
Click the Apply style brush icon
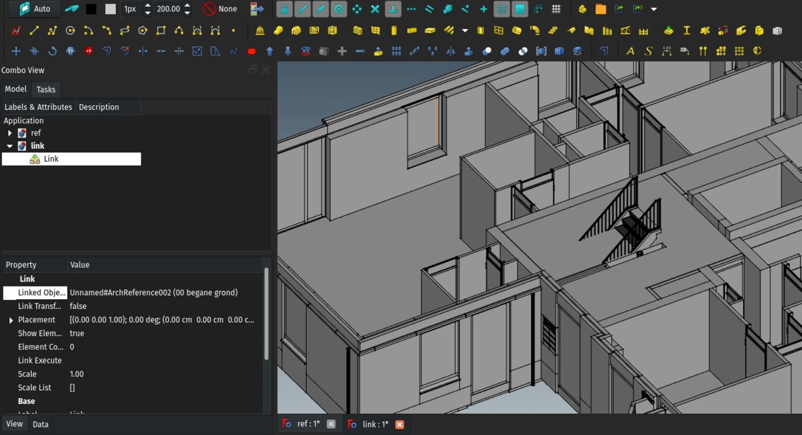[x=72, y=9]
